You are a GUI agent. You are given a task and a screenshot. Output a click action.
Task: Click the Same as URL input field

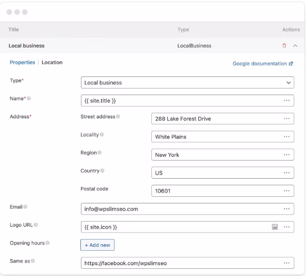tap(187, 263)
